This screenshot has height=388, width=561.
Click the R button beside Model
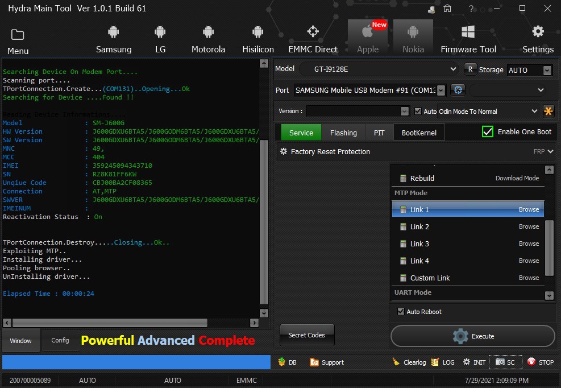(x=470, y=69)
